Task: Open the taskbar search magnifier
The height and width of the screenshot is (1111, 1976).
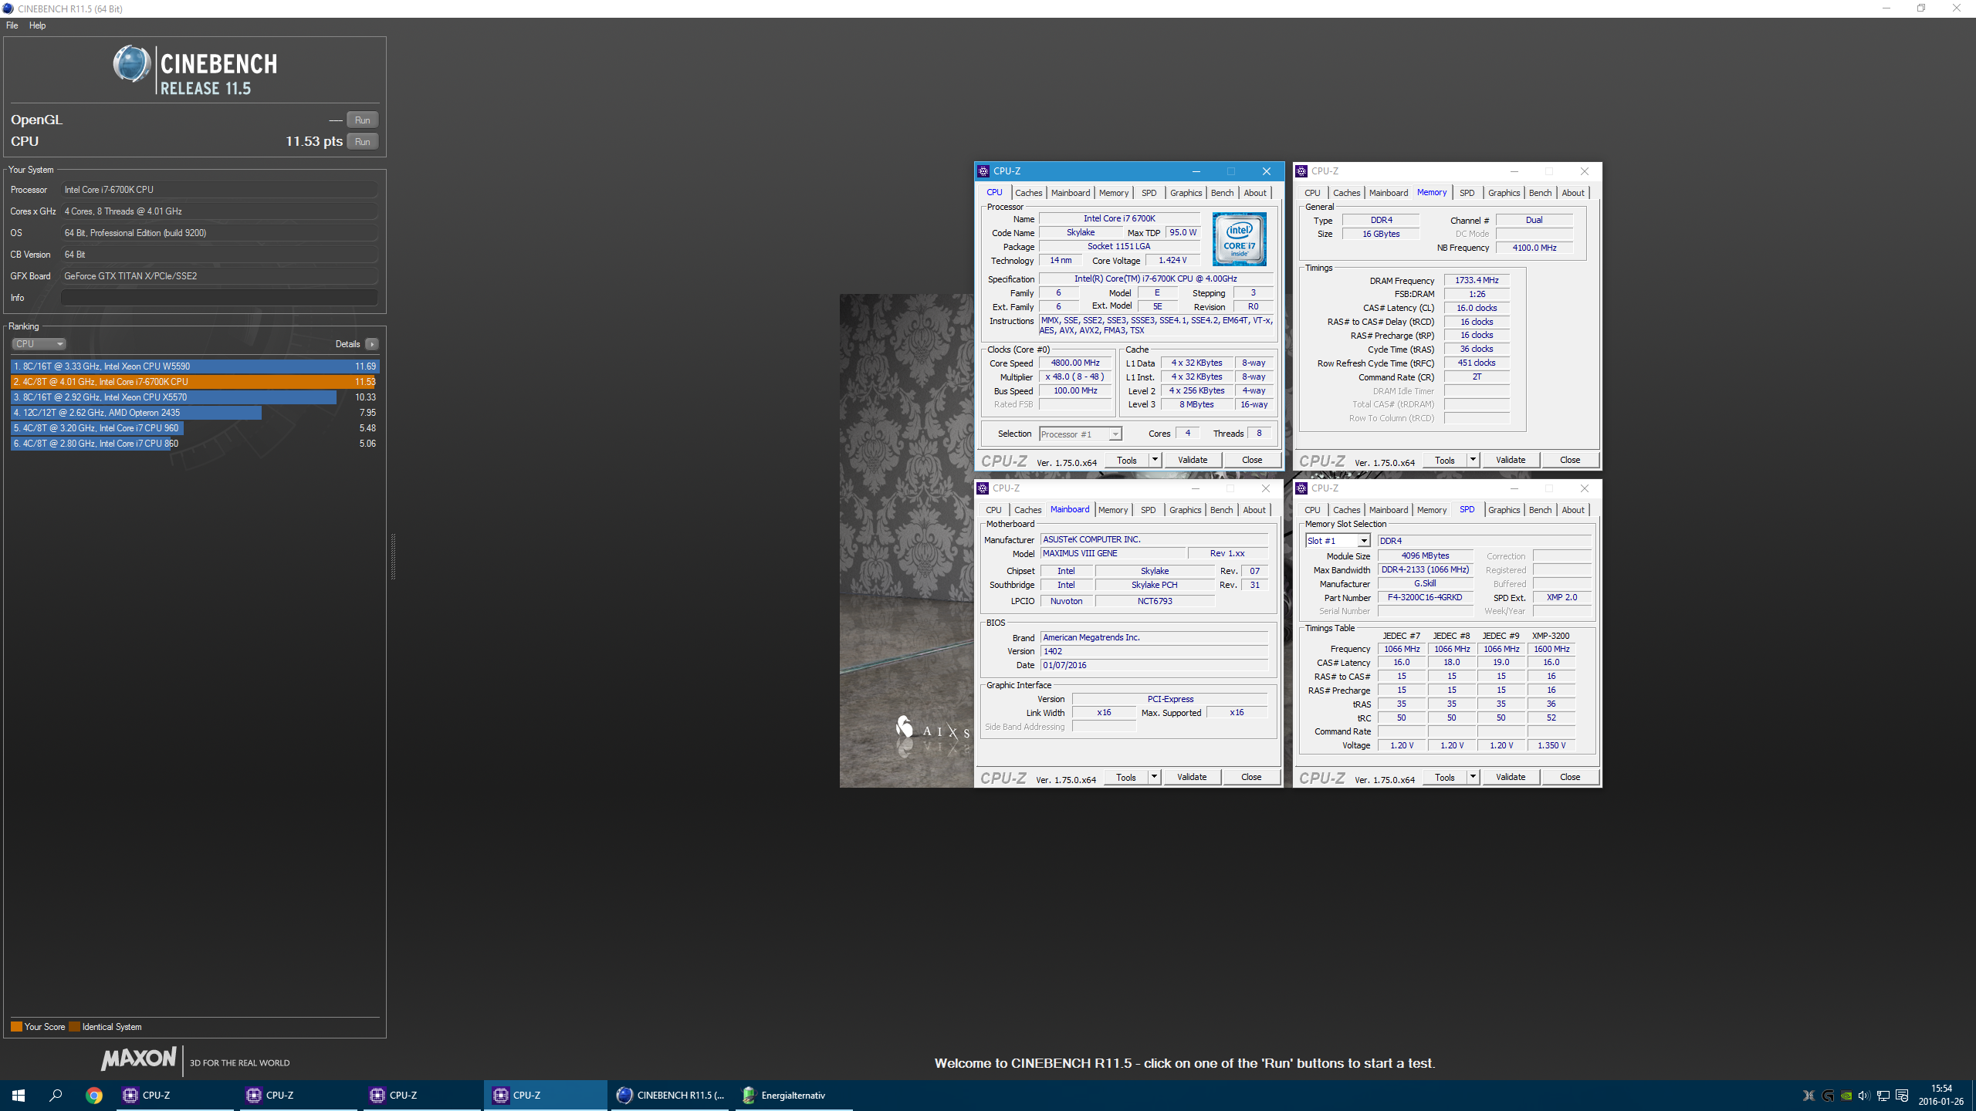Action: click(x=56, y=1095)
